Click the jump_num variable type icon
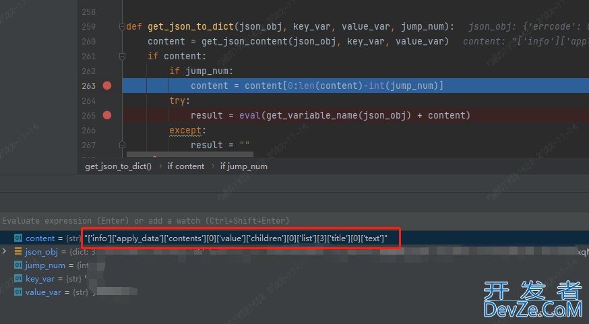This screenshot has width=589, height=324. (x=18, y=265)
